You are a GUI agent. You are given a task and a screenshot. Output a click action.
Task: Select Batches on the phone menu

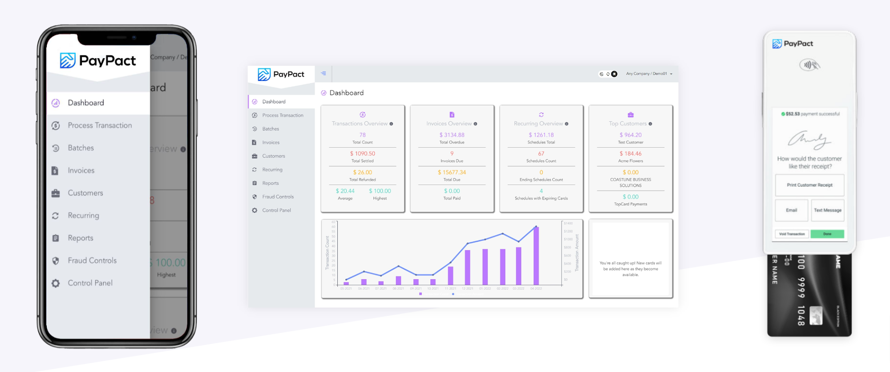click(81, 148)
